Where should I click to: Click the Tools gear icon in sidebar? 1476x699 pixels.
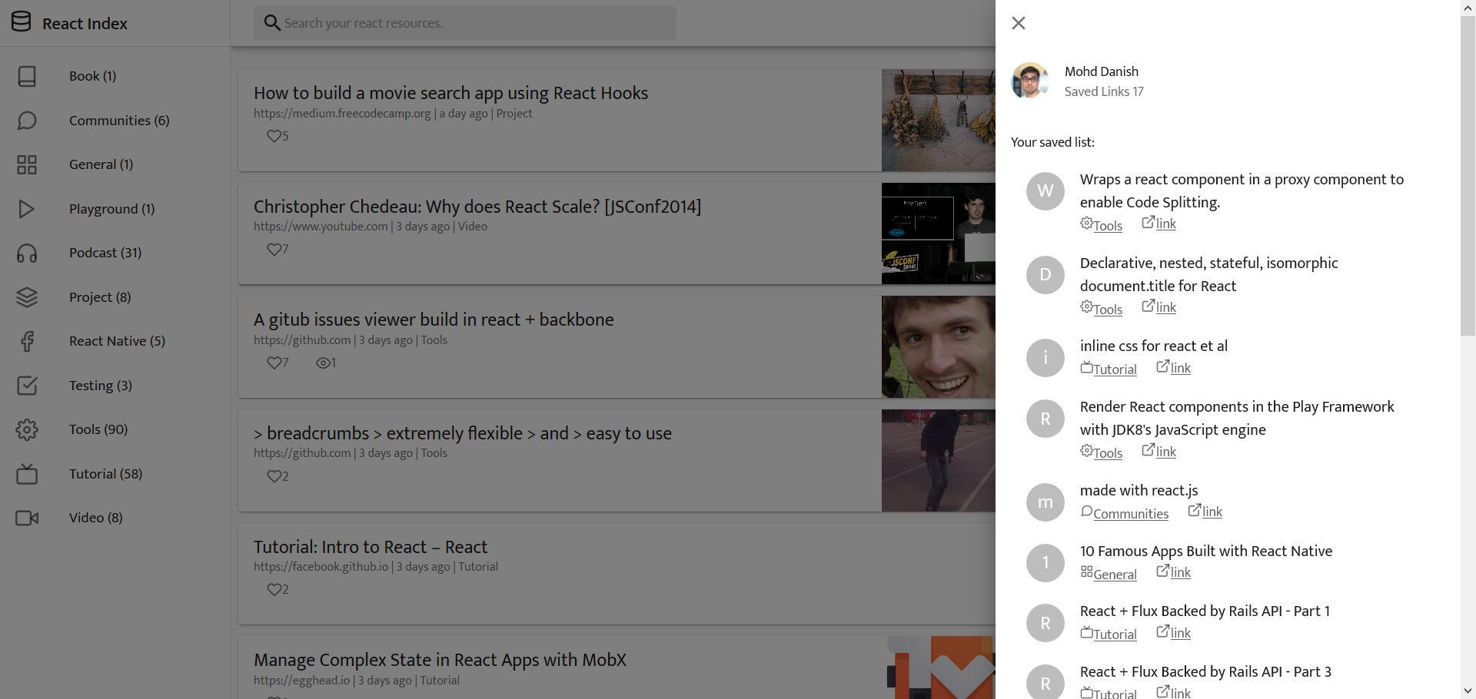coord(27,429)
